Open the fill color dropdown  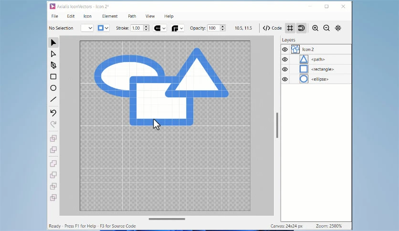[x=87, y=28]
